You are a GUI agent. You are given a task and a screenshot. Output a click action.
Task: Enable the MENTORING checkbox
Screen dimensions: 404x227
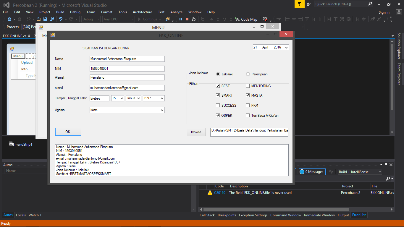(x=248, y=86)
